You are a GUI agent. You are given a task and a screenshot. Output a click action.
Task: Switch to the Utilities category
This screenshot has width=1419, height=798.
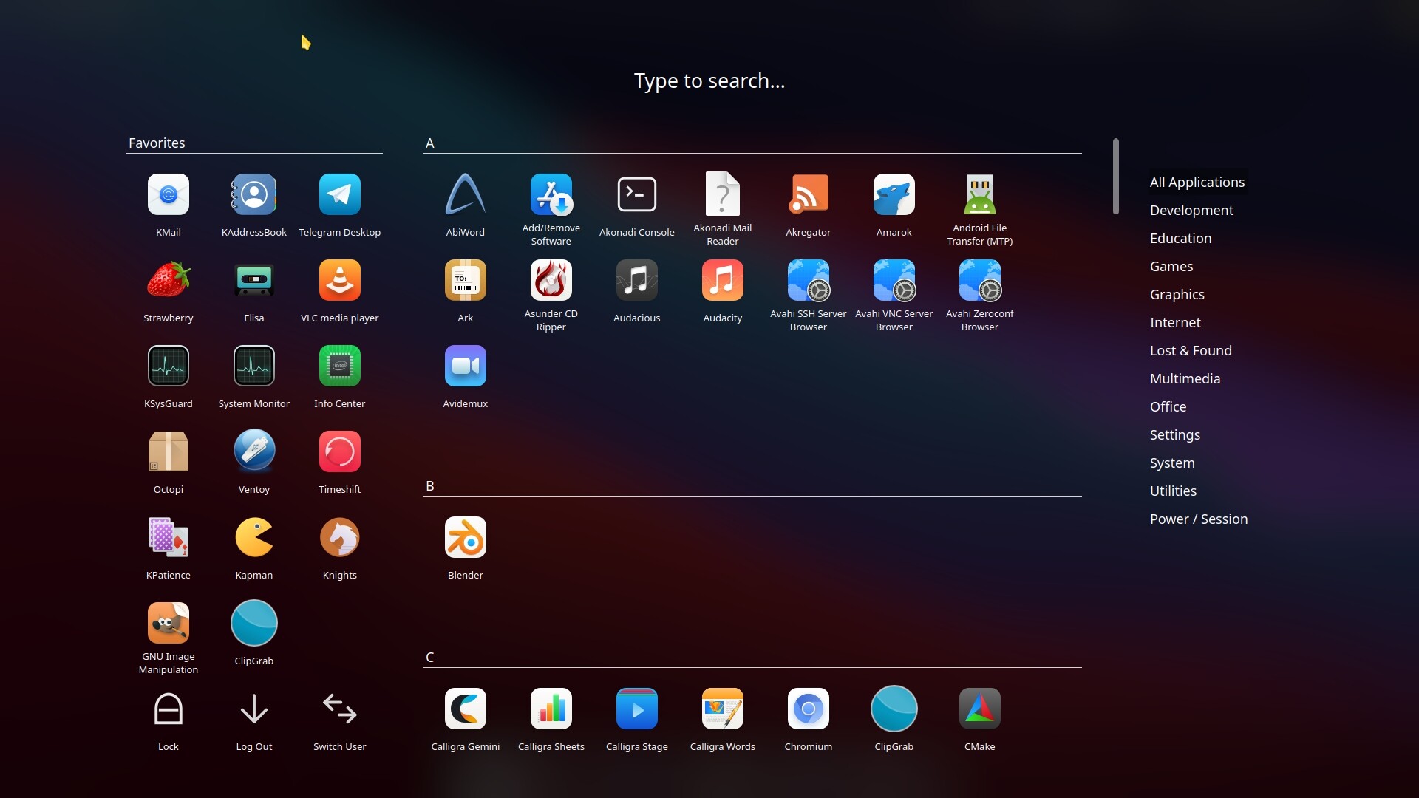[x=1173, y=491]
